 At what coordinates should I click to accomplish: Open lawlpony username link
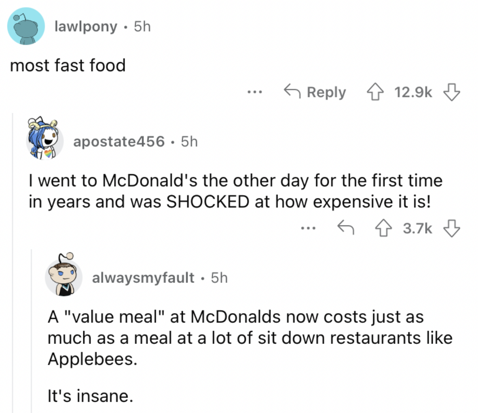[86, 27]
